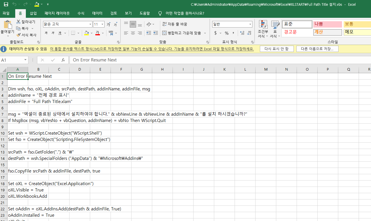The width and height of the screenshot is (371, 221).
Task: Click the Save icon in the quick access toolbar
Action: (x=6, y=4)
